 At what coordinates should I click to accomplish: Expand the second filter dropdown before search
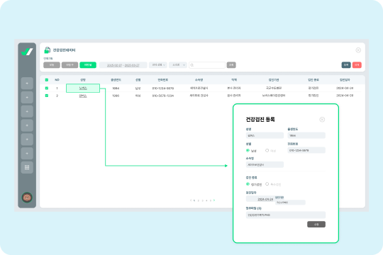click(178, 65)
